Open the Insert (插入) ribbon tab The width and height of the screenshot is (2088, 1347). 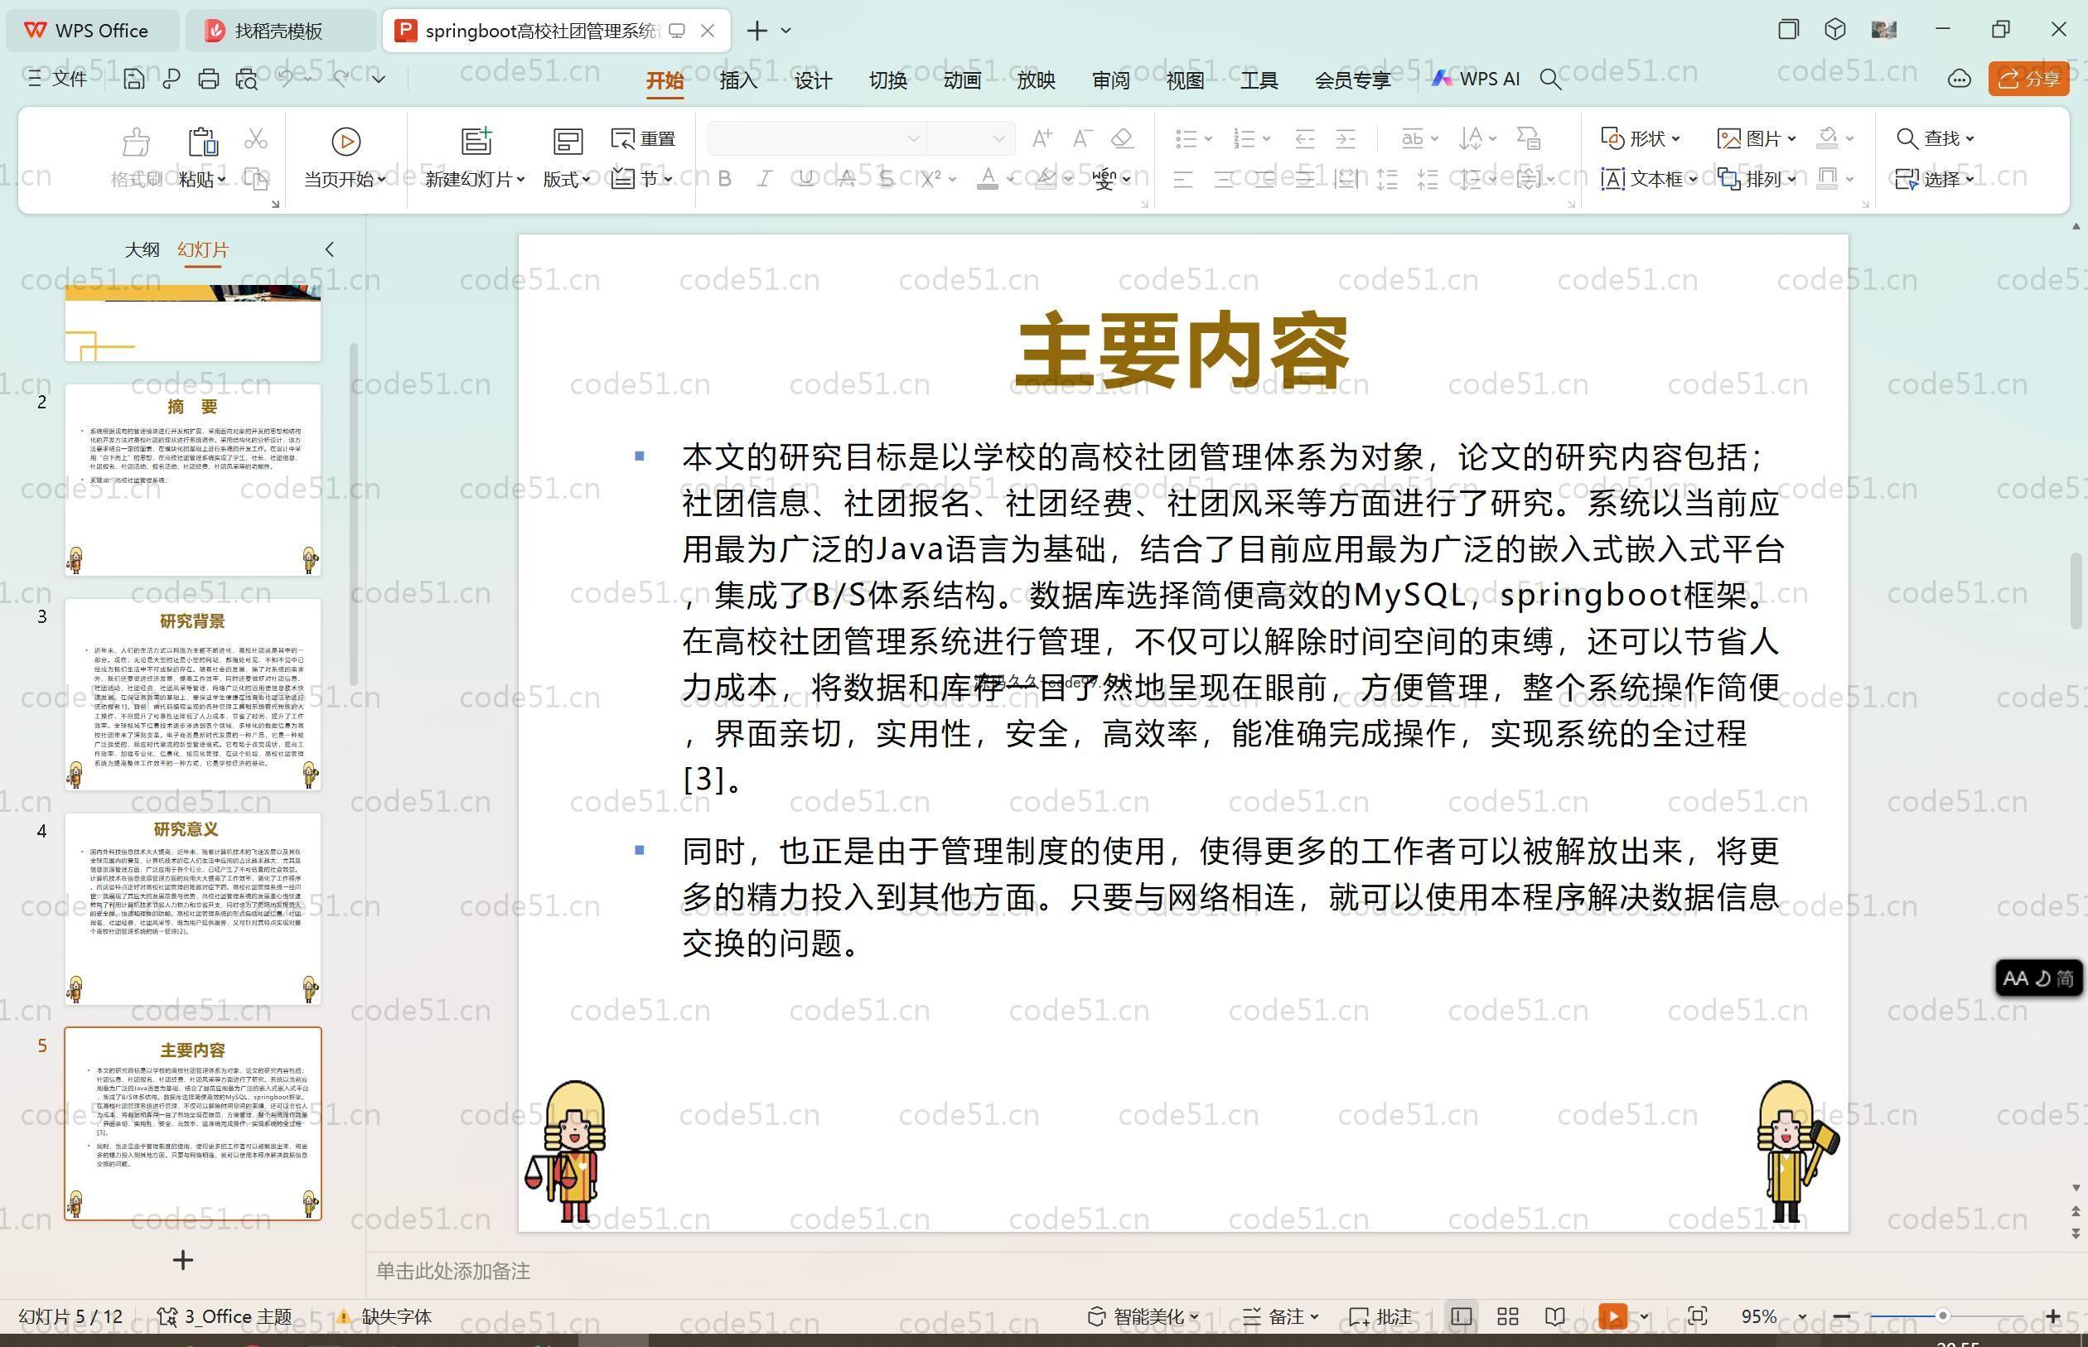(738, 80)
